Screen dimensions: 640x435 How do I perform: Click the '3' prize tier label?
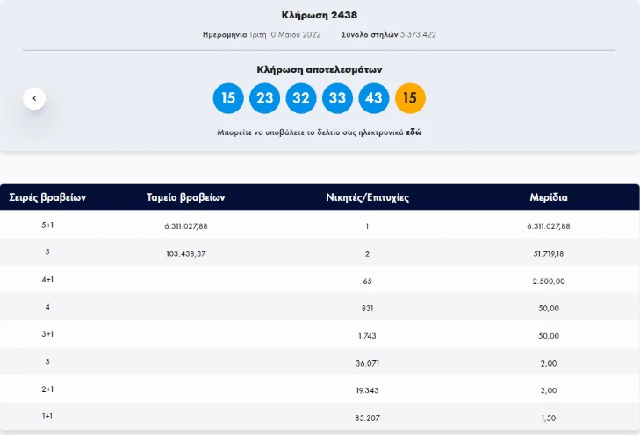(47, 361)
